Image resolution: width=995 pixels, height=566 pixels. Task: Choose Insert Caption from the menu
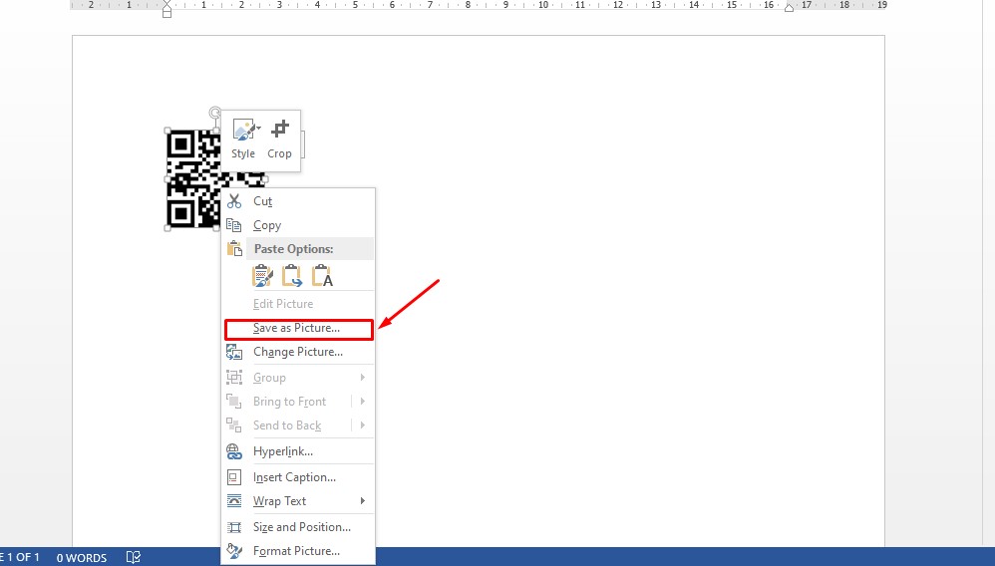[294, 477]
